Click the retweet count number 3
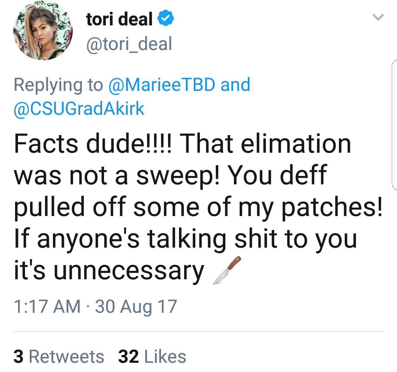The height and width of the screenshot is (372, 397). [18, 356]
